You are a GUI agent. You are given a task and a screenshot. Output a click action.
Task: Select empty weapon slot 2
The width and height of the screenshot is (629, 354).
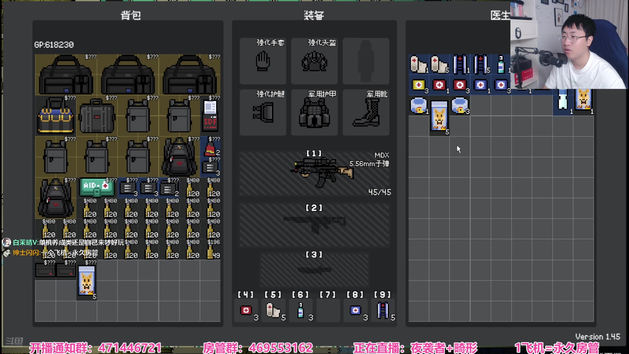[x=314, y=225]
